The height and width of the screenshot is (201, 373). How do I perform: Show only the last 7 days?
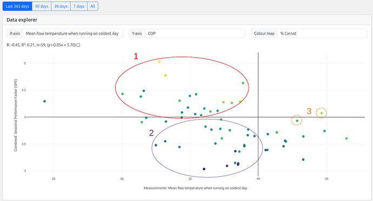pos(79,6)
